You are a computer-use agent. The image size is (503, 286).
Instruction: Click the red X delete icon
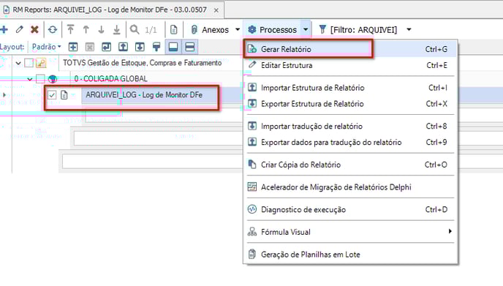point(34,29)
